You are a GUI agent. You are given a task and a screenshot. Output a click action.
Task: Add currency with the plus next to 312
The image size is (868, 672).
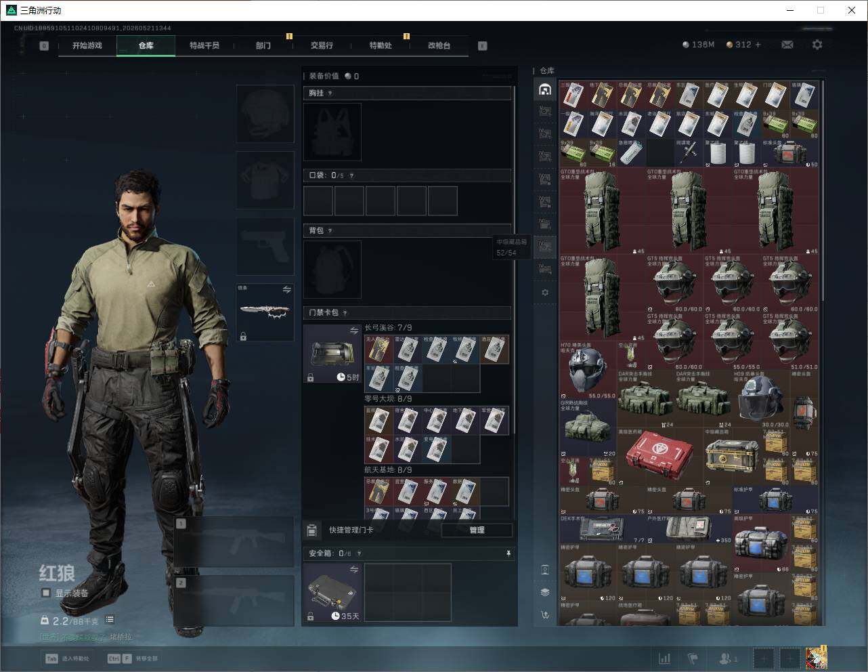point(758,45)
